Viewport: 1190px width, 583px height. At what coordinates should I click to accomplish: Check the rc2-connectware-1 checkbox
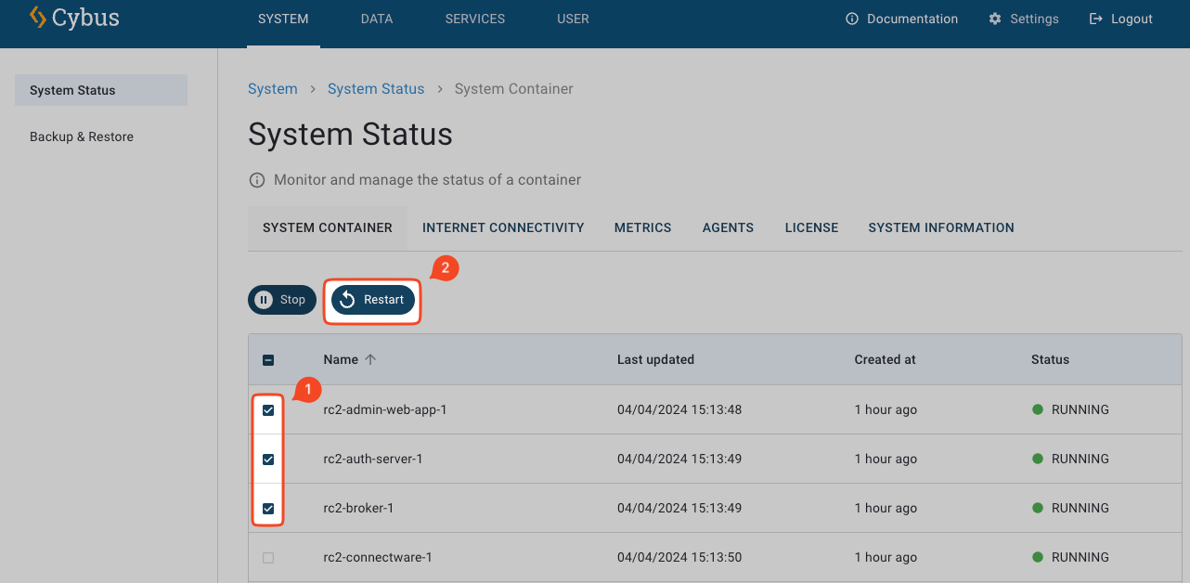coord(268,558)
